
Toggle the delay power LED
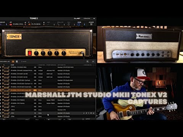pyautogui.click(x=74, y=24)
